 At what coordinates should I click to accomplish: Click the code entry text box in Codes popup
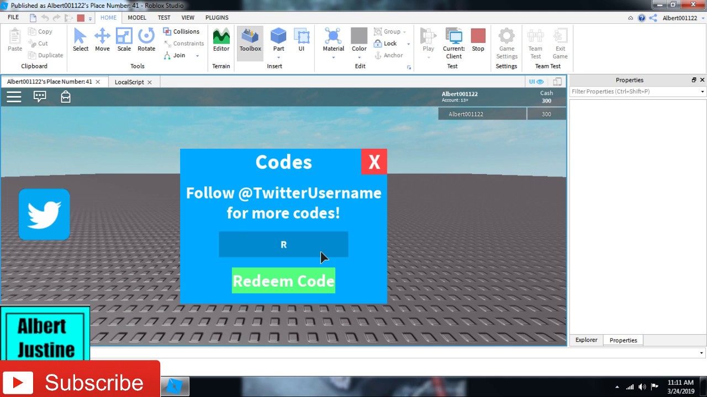point(283,244)
